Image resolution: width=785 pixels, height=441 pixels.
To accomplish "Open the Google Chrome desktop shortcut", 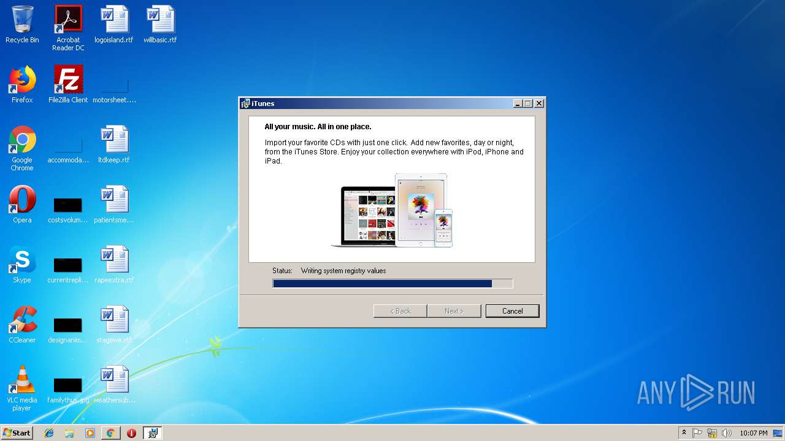I will (22, 148).
